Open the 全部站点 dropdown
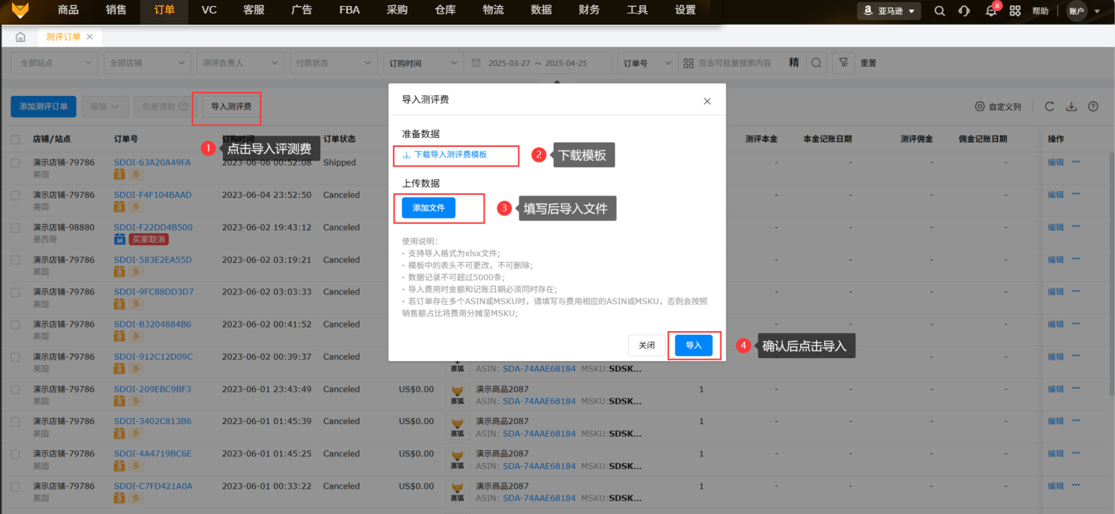 tap(54, 63)
